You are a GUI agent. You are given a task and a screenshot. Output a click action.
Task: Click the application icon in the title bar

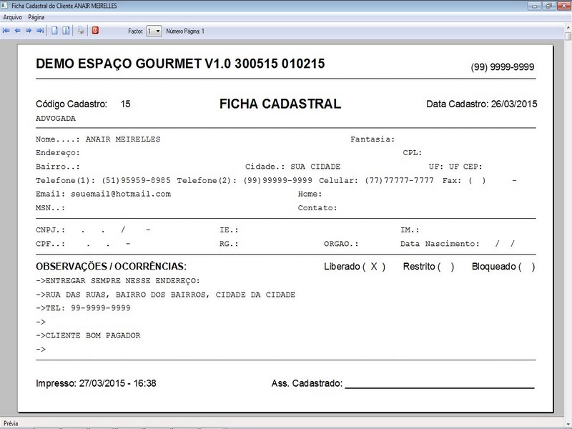click(x=5, y=6)
